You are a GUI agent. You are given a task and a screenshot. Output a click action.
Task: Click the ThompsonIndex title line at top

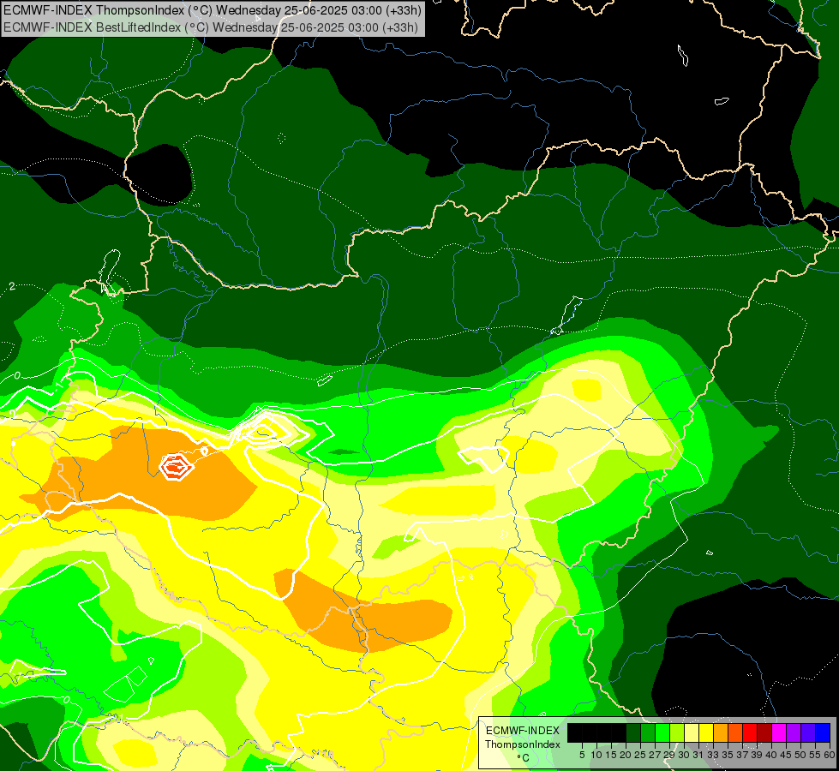pyautogui.click(x=213, y=9)
